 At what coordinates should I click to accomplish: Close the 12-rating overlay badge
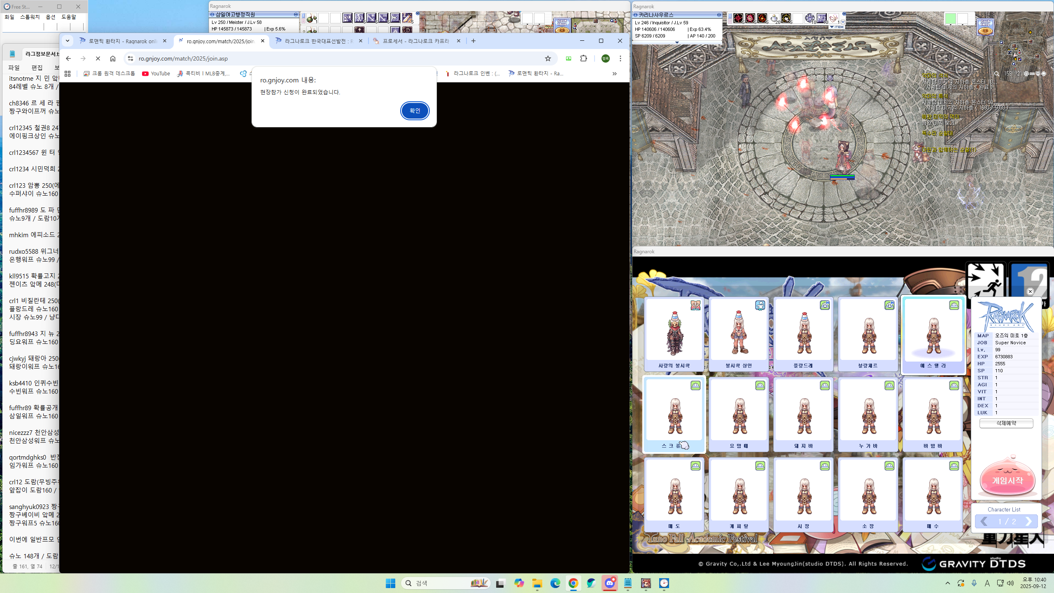coord(1030,292)
